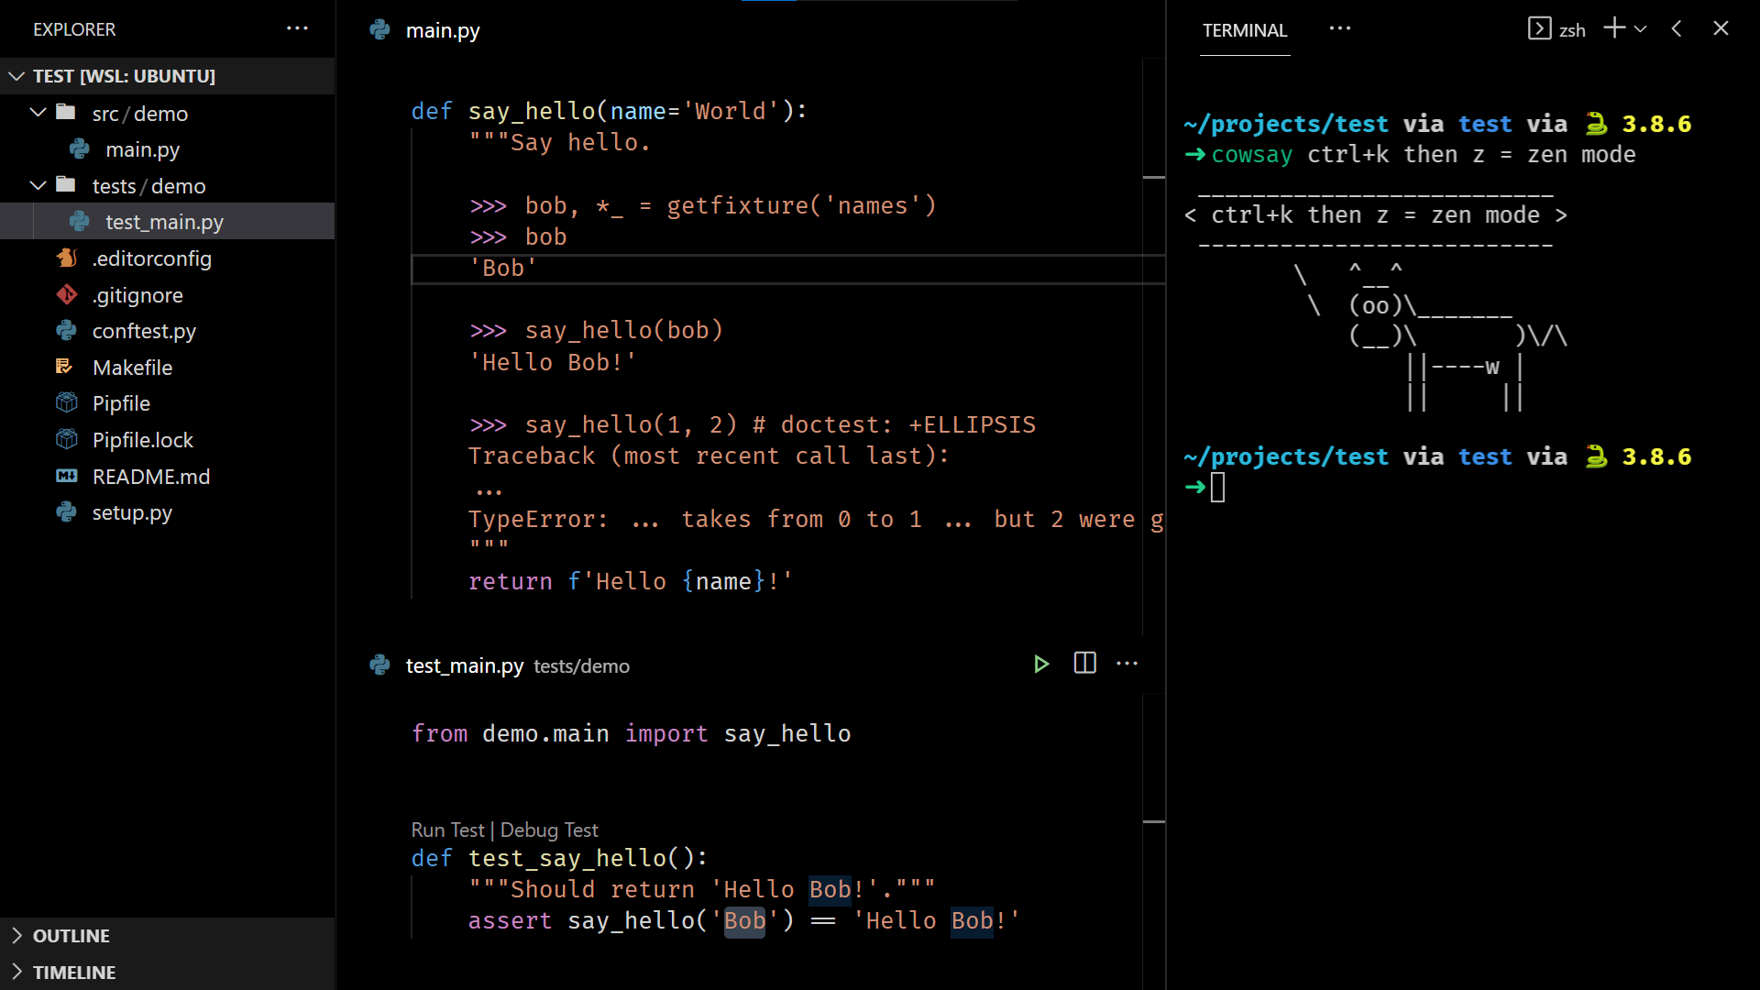1760x990 pixels.
Task: Open the Explorer more actions menu
Action: tap(297, 28)
